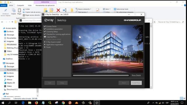The image size is (187, 105).
Task: Open File Explorer from taskbar
Action: [x=30, y=103]
